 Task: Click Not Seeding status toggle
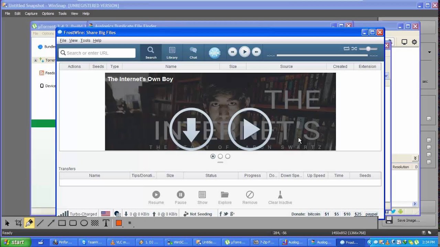pyautogui.click(x=198, y=214)
